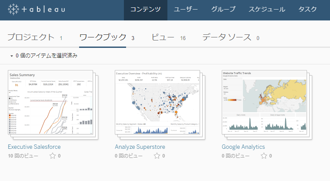The image size is (330, 181).
Task: Open the Executive Salesforce workbook link
Action: [34, 147]
